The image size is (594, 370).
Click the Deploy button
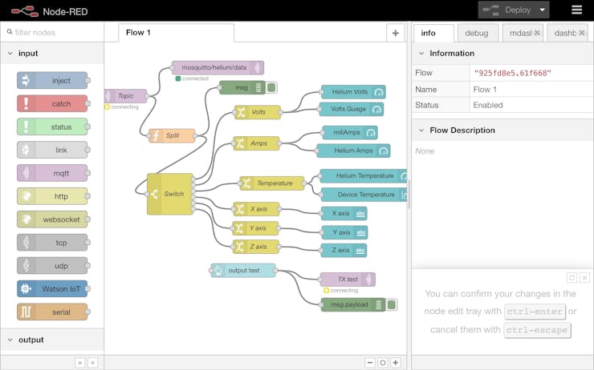[x=507, y=10]
